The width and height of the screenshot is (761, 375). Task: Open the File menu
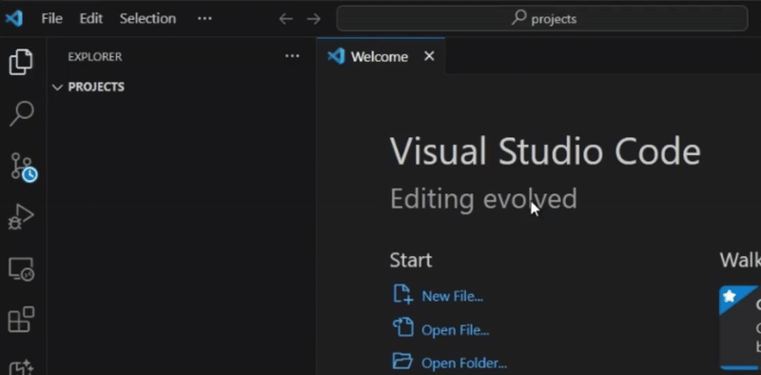[52, 18]
